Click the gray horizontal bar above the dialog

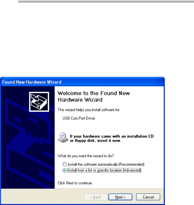coord(106,2)
